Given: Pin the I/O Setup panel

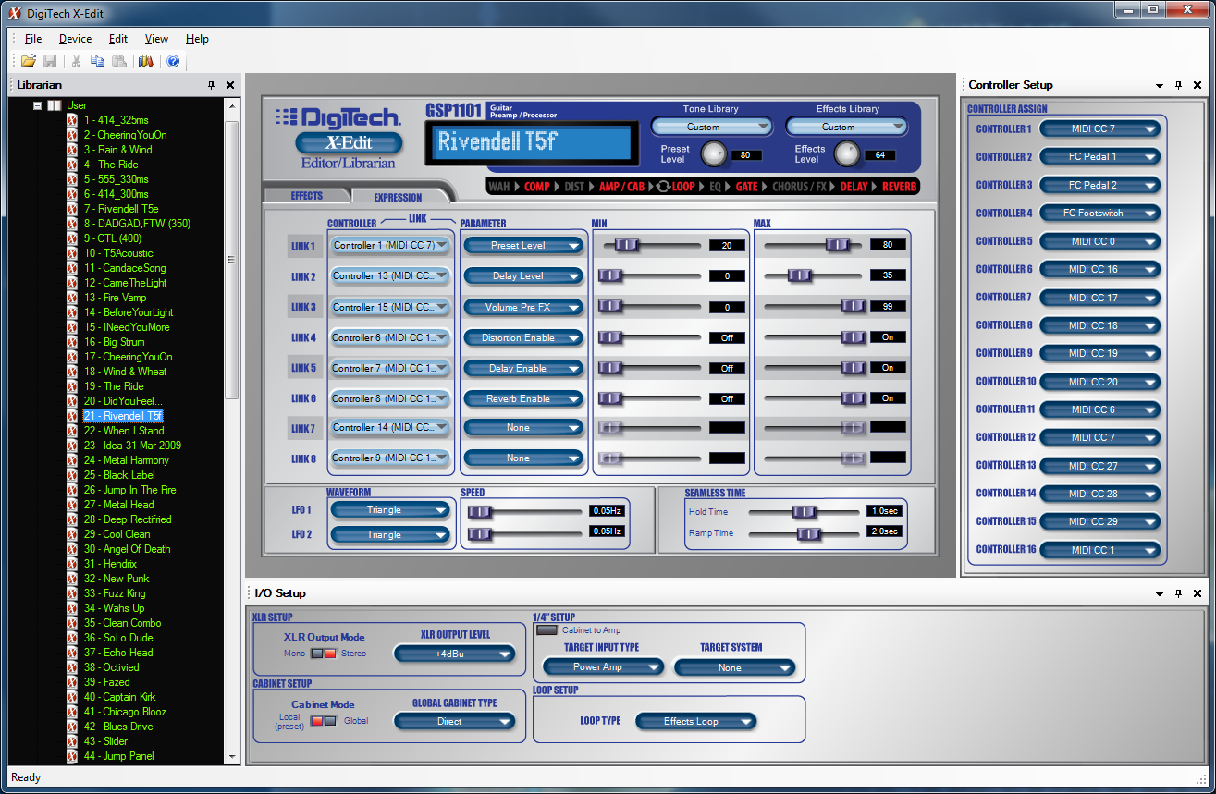Looking at the screenshot, I should pyautogui.click(x=1178, y=593).
